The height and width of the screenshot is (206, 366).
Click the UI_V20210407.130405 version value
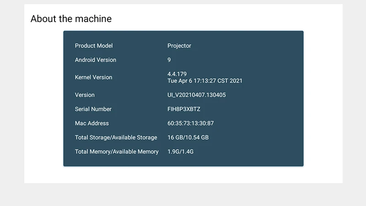click(197, 95)
